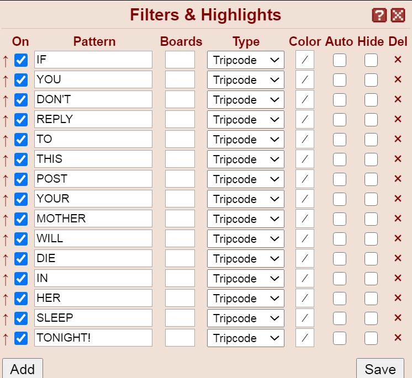
Task: Delete the TONIGHT! filter with red X
Action: pyautogui.click(x=398, y=338)
